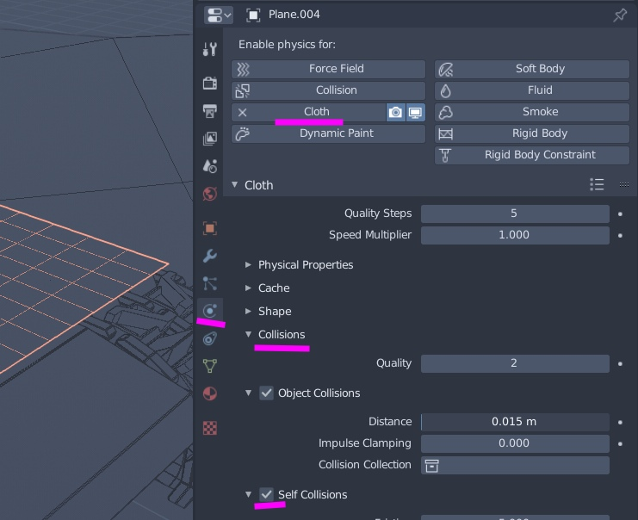Click the Plane.004 object name
This screenshot has width=638, height=520.
(294, 15)
